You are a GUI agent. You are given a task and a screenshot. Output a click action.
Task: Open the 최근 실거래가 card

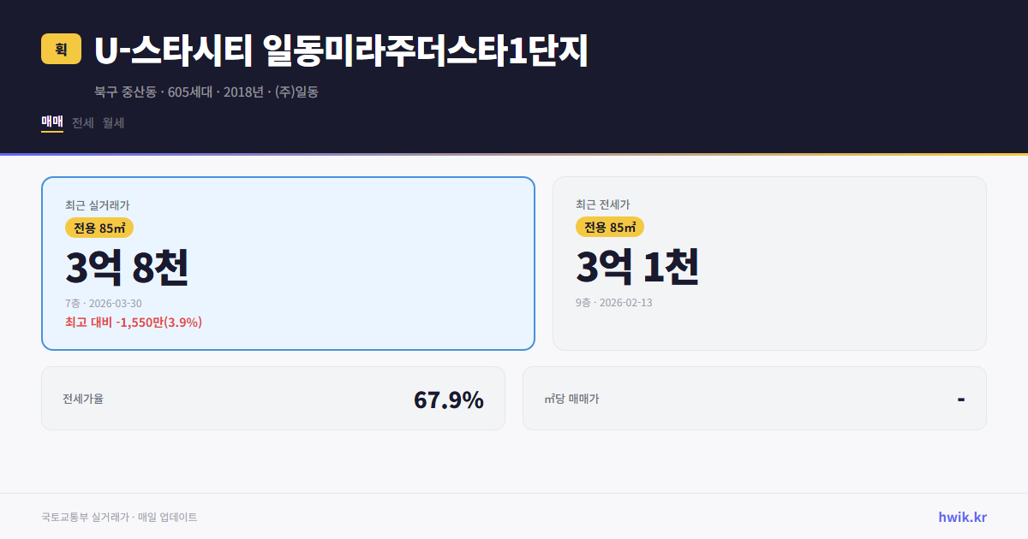288,263
